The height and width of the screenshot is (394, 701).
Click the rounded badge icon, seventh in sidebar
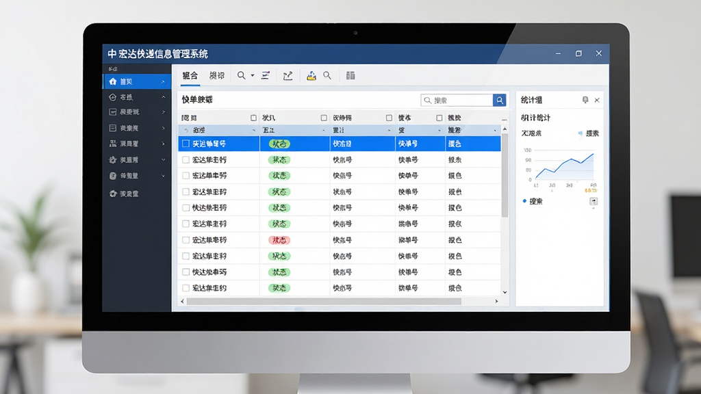click(x=113, y=176)
